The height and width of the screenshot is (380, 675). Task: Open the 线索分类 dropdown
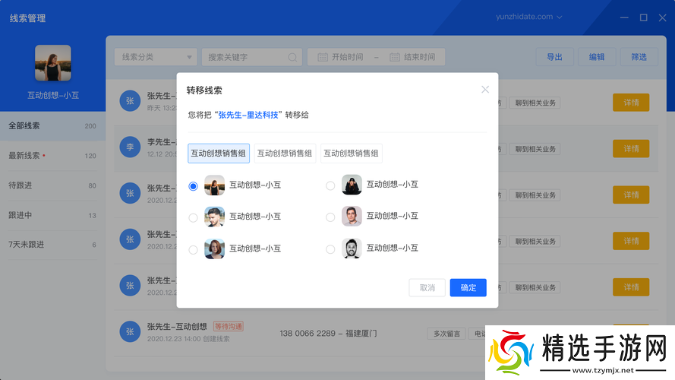[x=156, y=57]
